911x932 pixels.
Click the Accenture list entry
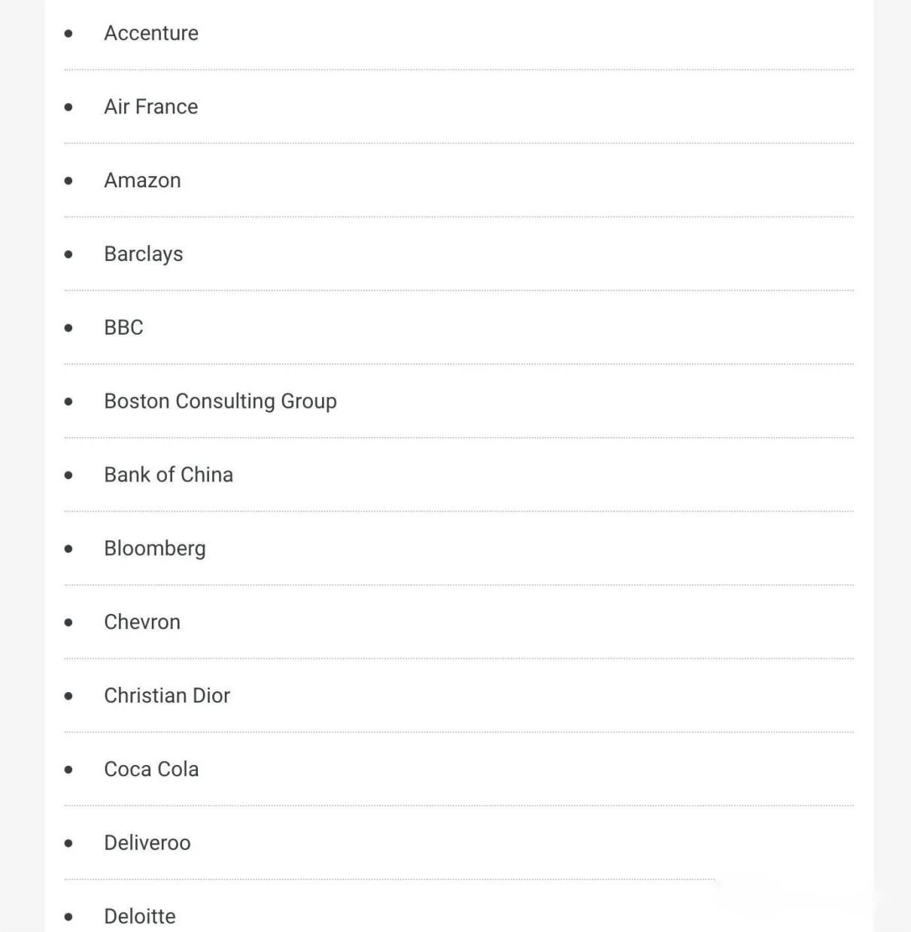pos(151,33)
